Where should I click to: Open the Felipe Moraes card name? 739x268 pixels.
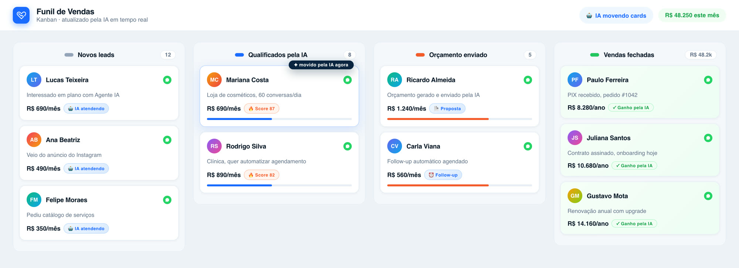tap(67, 200)
